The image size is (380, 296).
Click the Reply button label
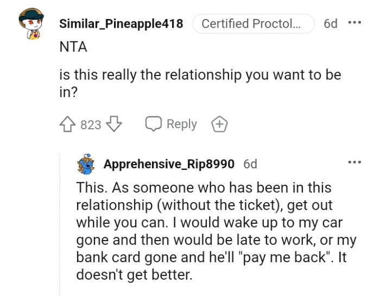(181, 124)
